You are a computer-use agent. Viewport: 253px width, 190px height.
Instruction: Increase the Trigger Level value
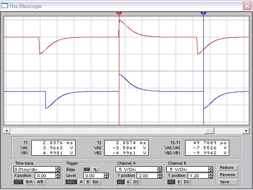(106, 174)
